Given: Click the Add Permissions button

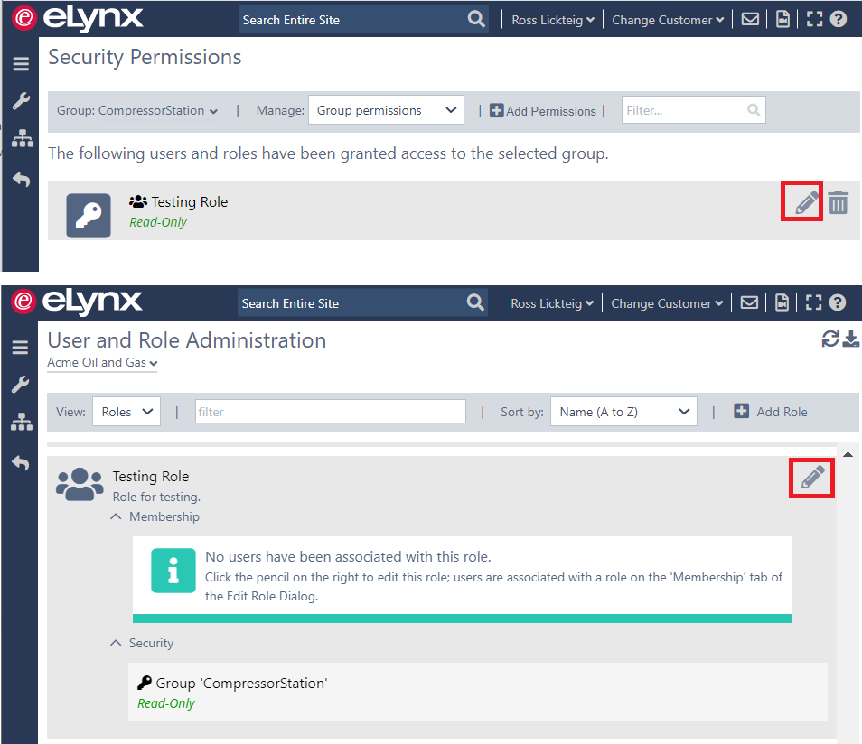Looking at the screenshot, I should coord(543,111).
